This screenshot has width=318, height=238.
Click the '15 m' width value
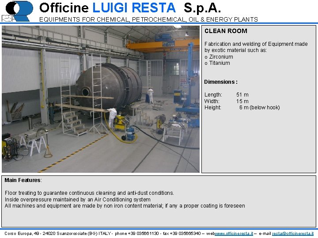(x=242, y=101)
